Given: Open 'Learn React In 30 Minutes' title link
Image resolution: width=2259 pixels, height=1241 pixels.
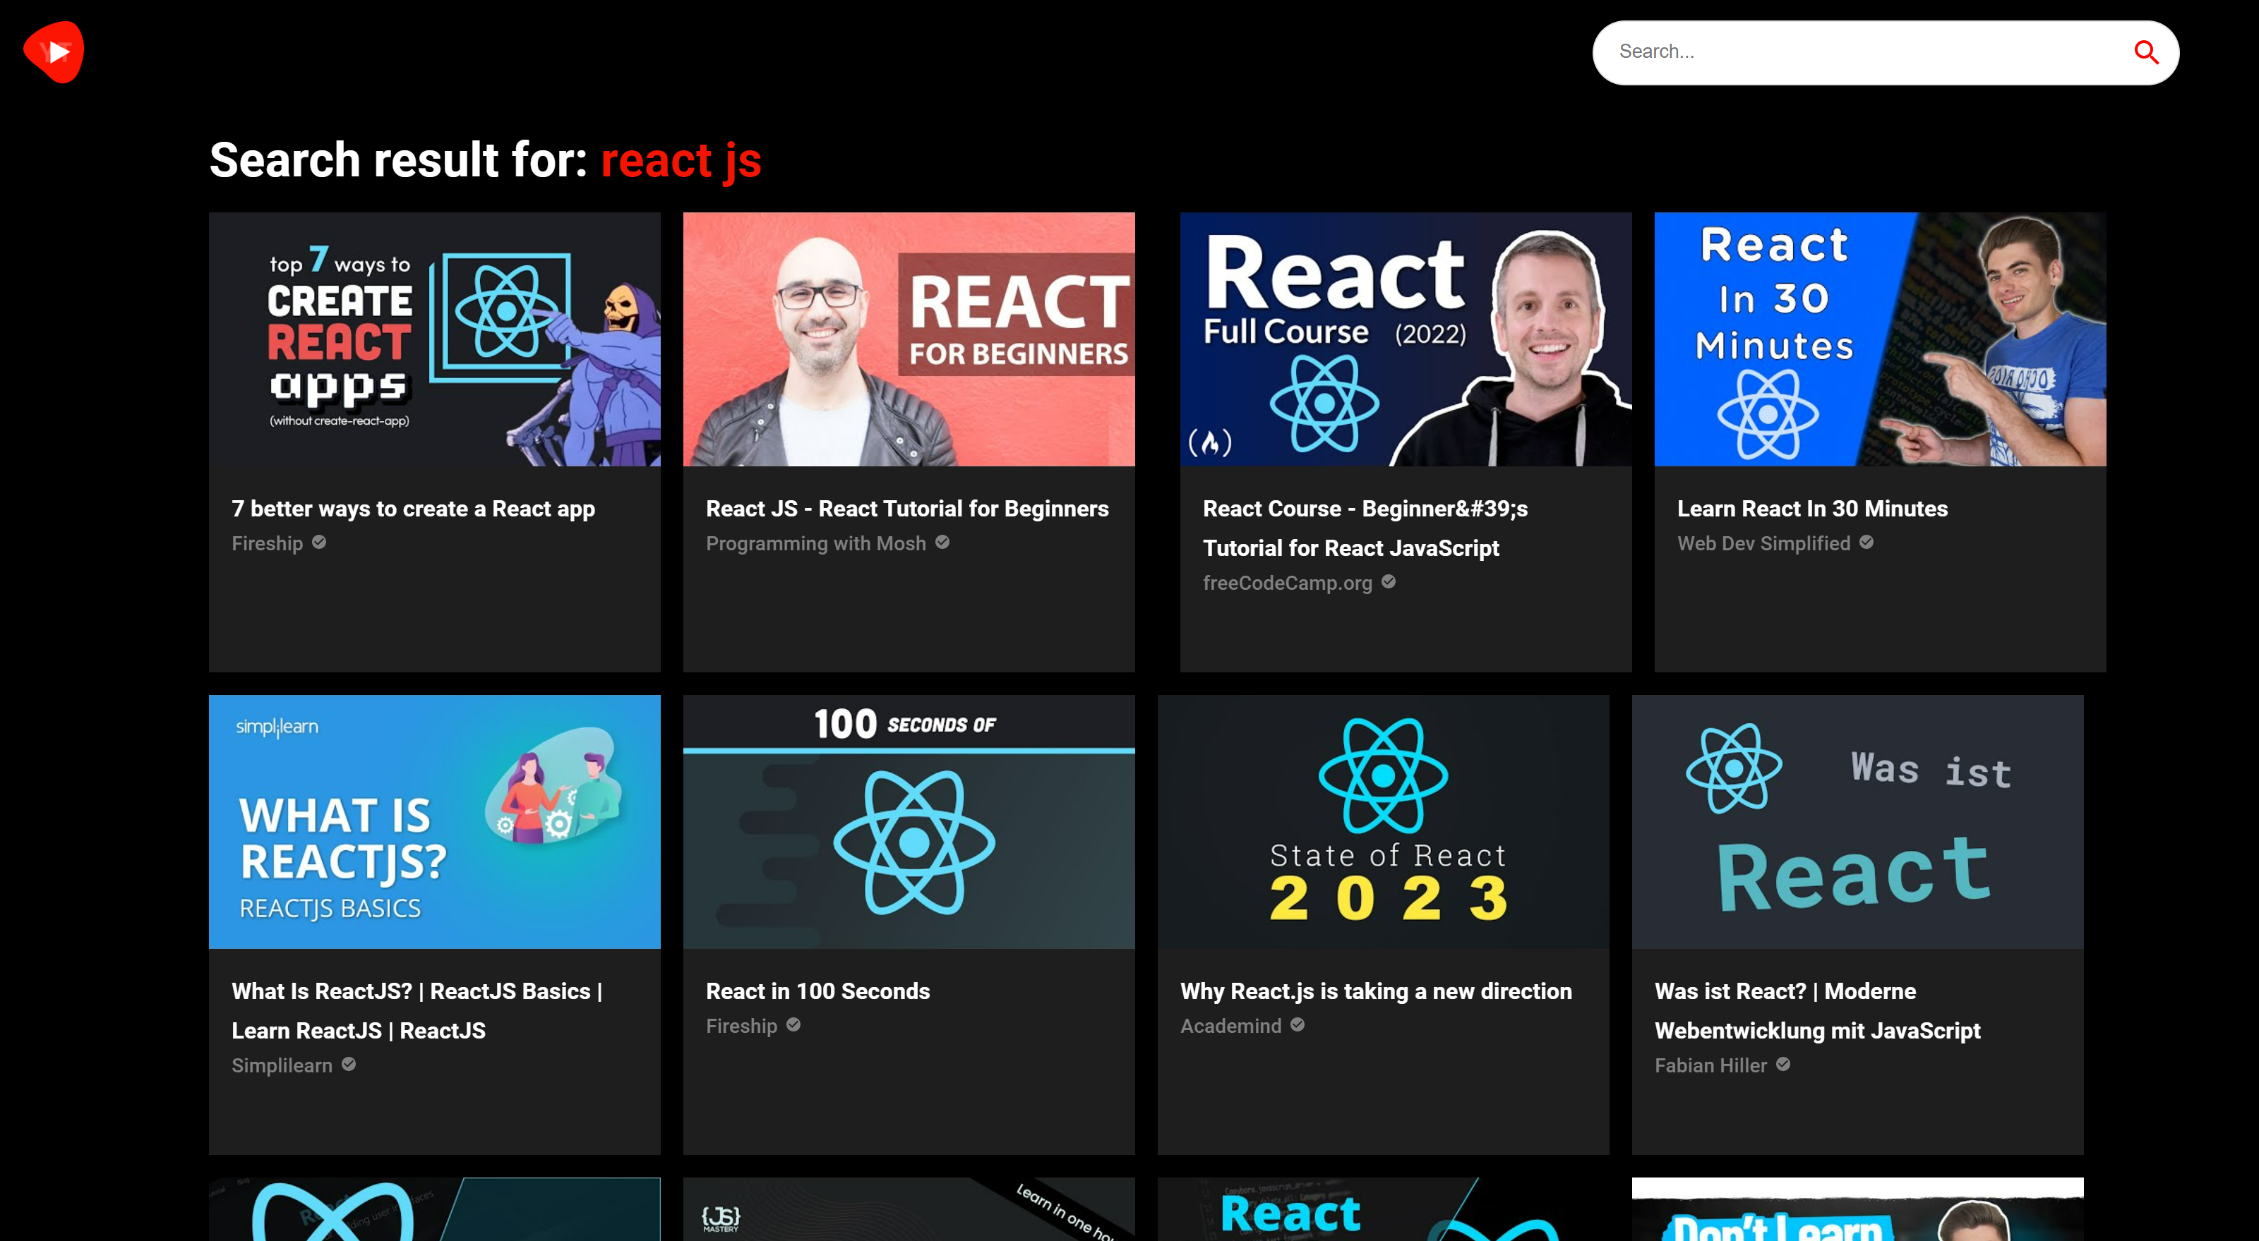Looking at the screenshot, I should [1811, 508].
